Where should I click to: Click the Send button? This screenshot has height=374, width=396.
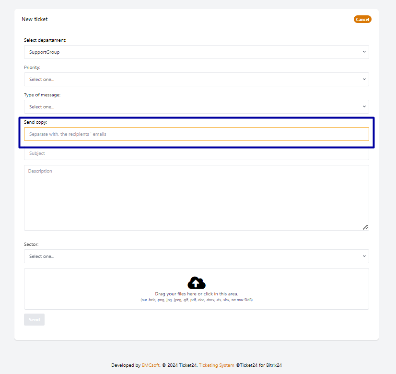pos(34,319)
